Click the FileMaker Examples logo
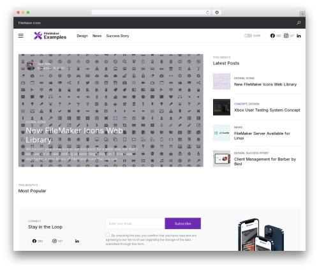The image size is (319, 270). click(50, 36)
